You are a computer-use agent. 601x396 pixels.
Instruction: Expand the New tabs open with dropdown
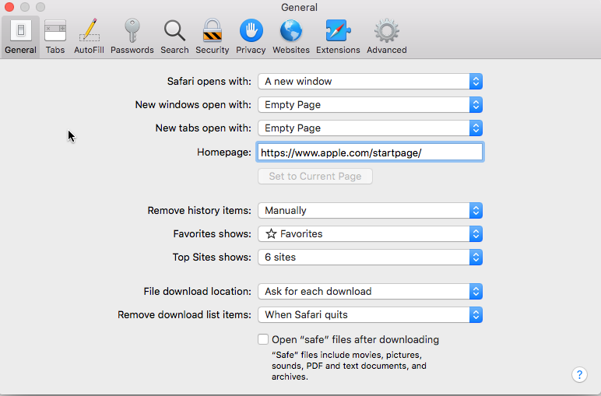click(x=370, y=128)
